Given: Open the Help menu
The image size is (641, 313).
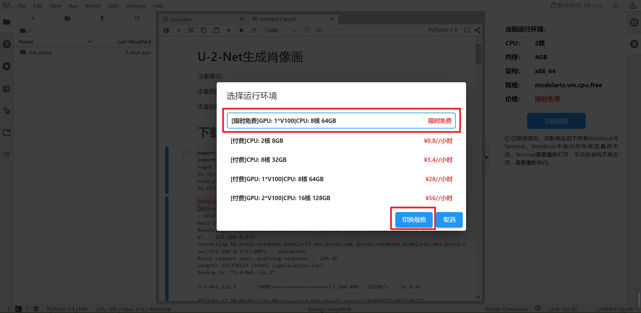Looking at the screenshot, I should click(x=159, y=6).
